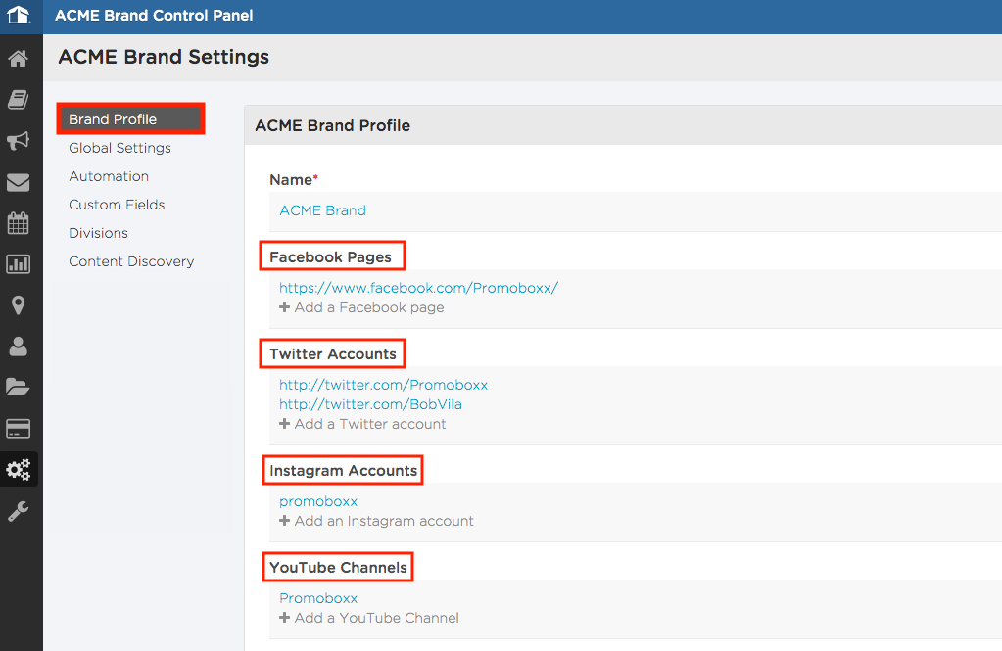The image size is (1002, 651).
Task: Open the Home icon in the sidebar
Action: (18, 59)
